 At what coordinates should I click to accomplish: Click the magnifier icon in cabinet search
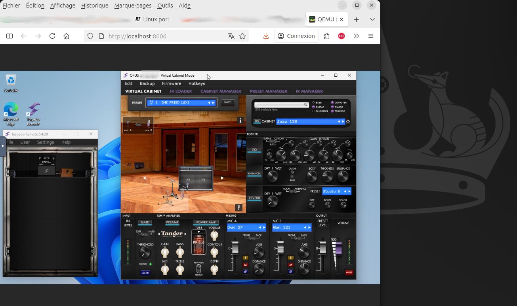[306, 105]
